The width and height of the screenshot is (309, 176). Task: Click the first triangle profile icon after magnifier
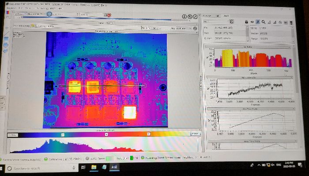pos(269,22)
